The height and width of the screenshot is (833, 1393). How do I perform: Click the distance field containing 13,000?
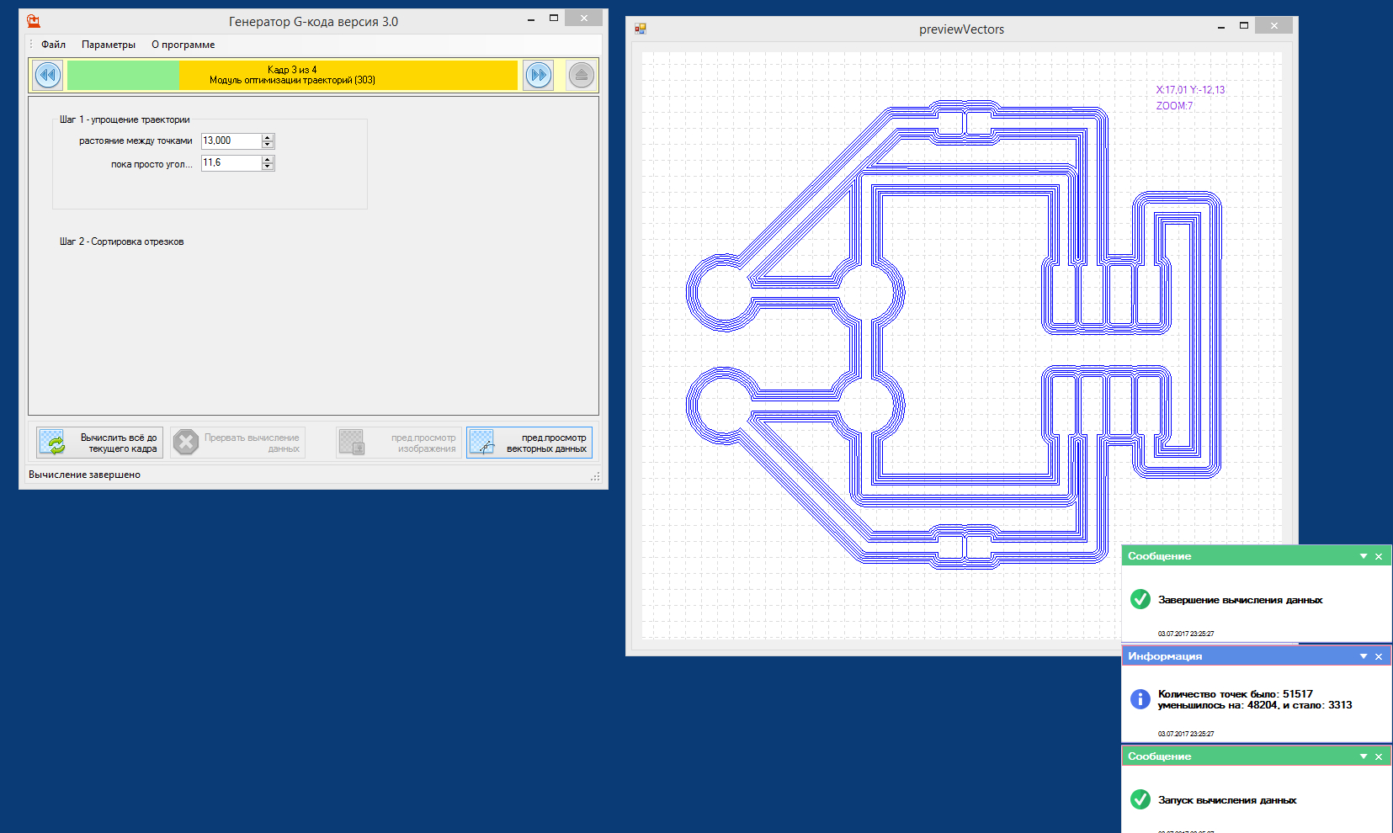click(x=231, y=141)
